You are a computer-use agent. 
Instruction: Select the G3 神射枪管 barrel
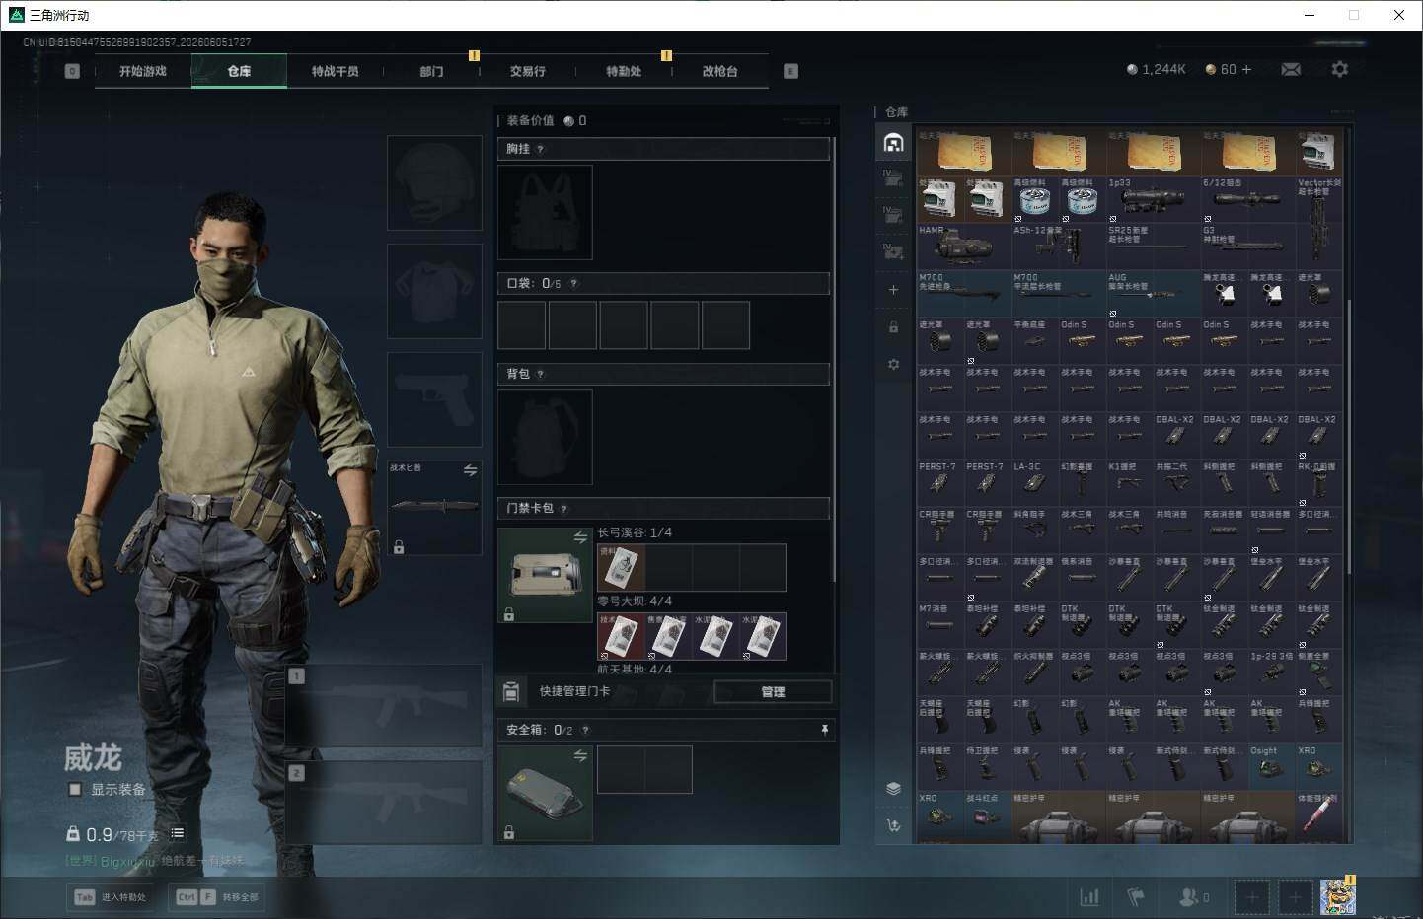coord(1247,246)
